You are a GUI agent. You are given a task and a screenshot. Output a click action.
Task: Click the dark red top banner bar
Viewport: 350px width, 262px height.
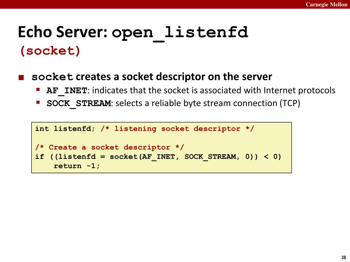pos(175,4)
